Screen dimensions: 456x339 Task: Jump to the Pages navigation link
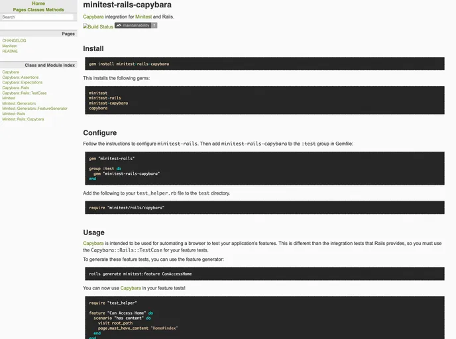19,9
